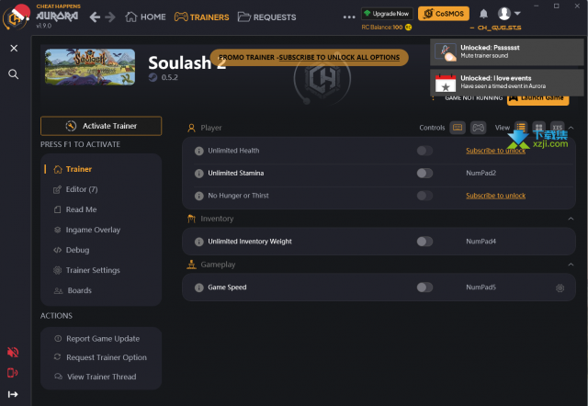Click Report Game Update
This screenshot has width=588, height=406.
tap(97, 339)
